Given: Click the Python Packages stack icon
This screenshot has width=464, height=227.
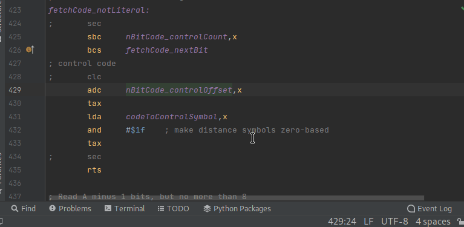Looking at the screenshot, I should coord(207,208).
